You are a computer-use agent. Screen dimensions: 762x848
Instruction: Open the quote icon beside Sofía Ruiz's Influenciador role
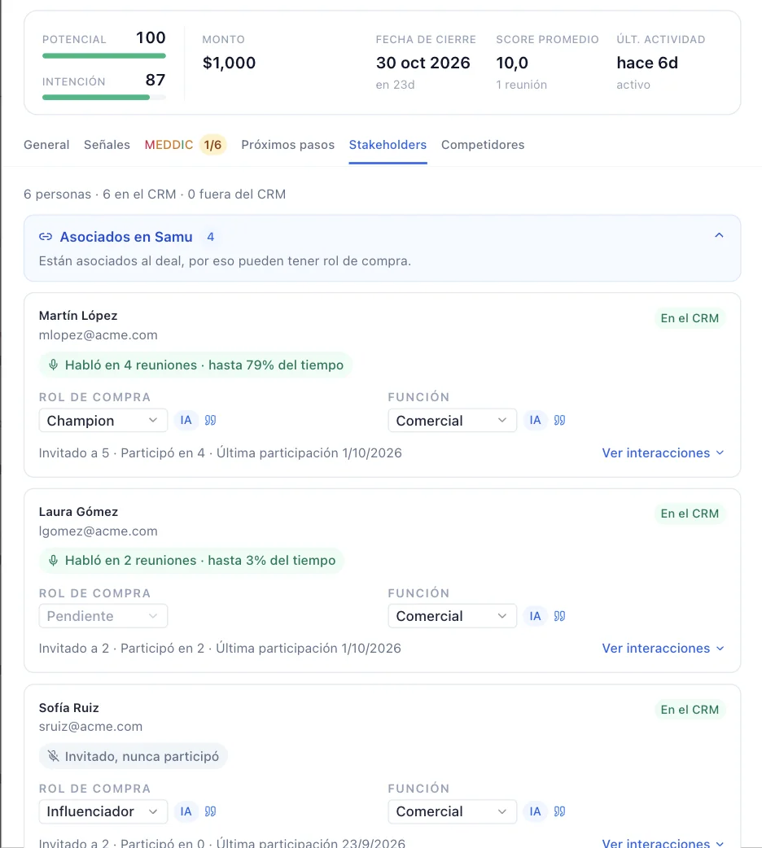coord(211,811)
